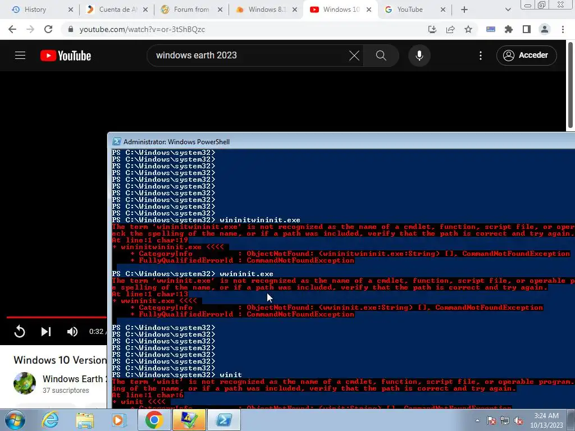Screen dimensions: 575x431
Task: Click the blue extension icon beside the puzzle
Action: [491, 29]
